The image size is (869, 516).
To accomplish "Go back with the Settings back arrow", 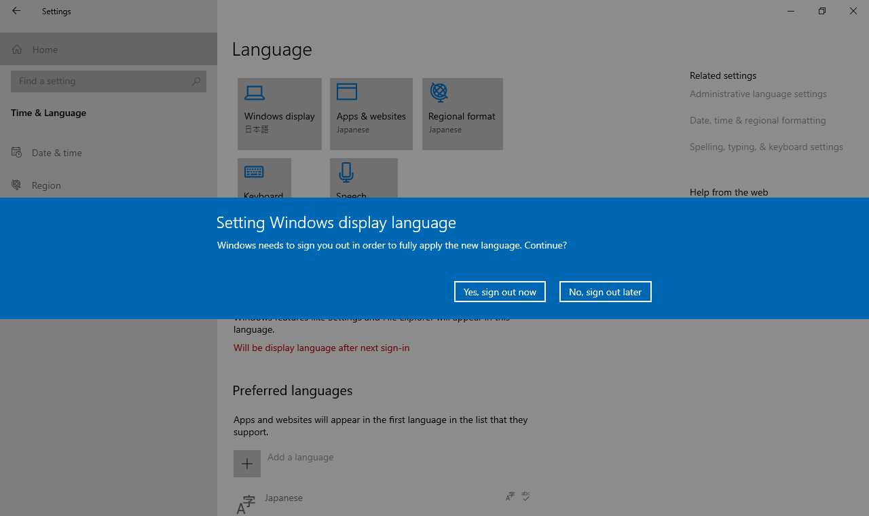I will point(16,11).
